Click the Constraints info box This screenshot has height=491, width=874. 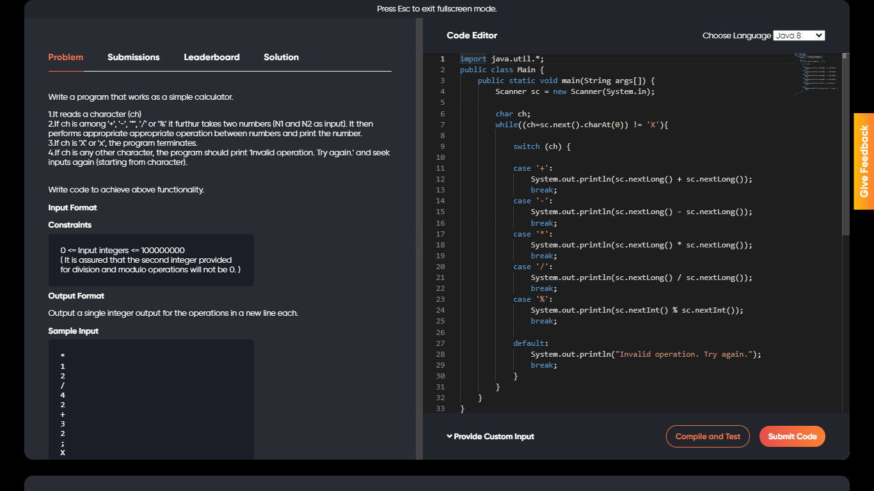pos(151,260)
